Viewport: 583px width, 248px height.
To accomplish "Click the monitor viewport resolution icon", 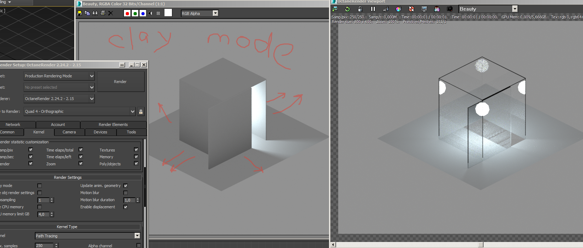I will click(424, 9).
